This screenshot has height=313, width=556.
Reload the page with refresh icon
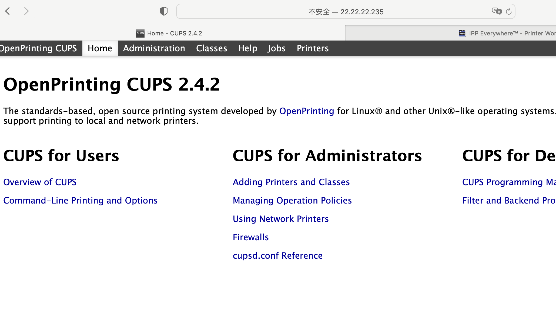[x=509, y=11]
